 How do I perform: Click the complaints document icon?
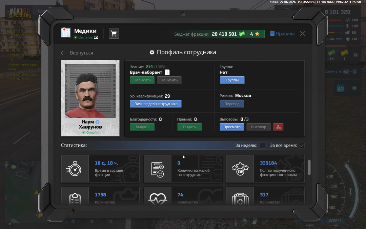click(x=157, y=170)
